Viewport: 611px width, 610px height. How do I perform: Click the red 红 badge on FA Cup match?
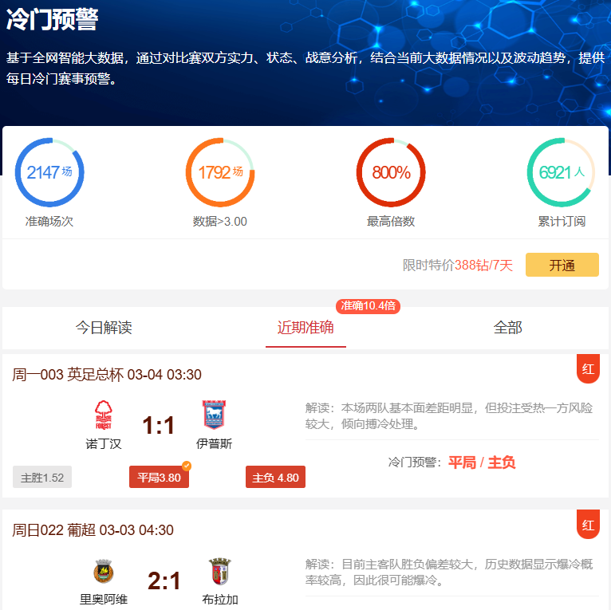[588, 368]
